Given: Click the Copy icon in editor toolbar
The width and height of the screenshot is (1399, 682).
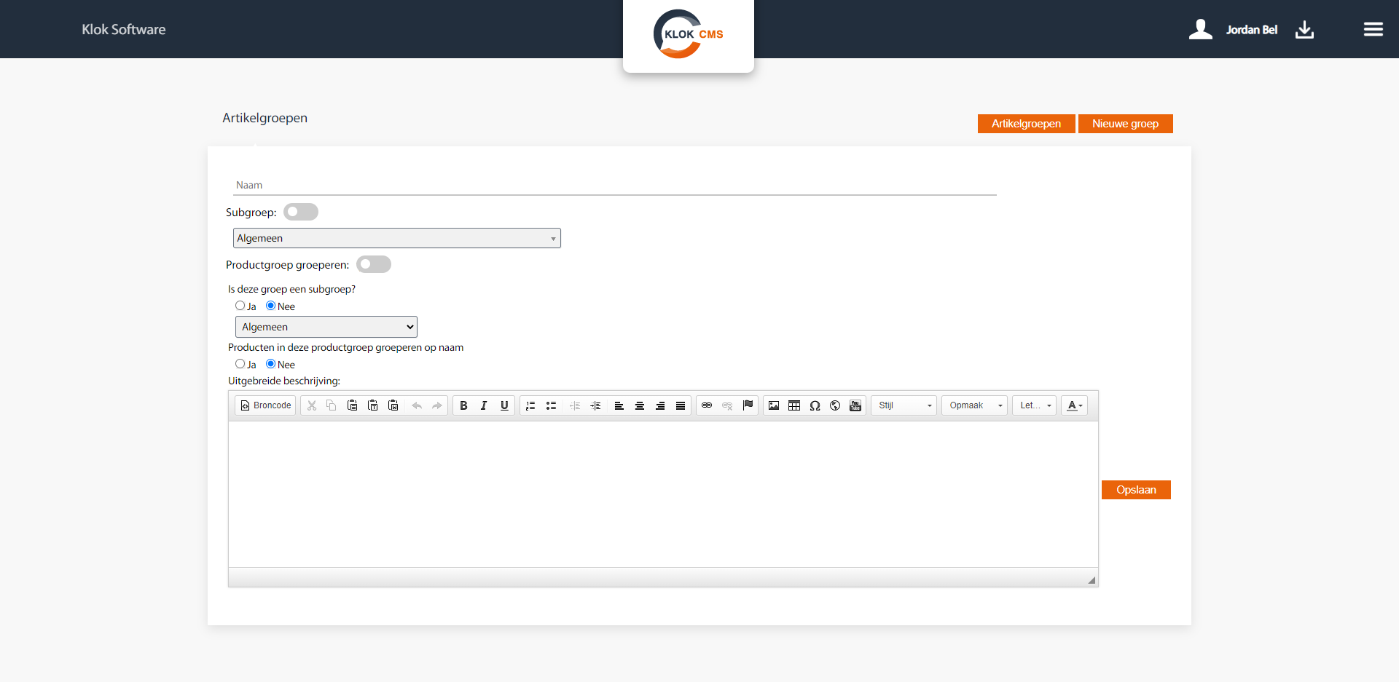Looking at the screenshot, I should [x=332, y=405].
